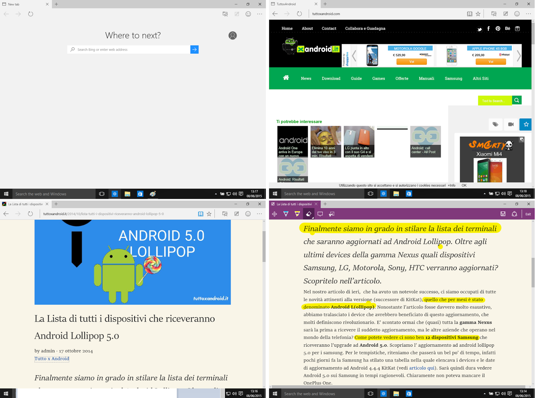537x398 pixels.
Task: Open File Explorer on the 13:18 taskbar
Action: coord(396,194)
